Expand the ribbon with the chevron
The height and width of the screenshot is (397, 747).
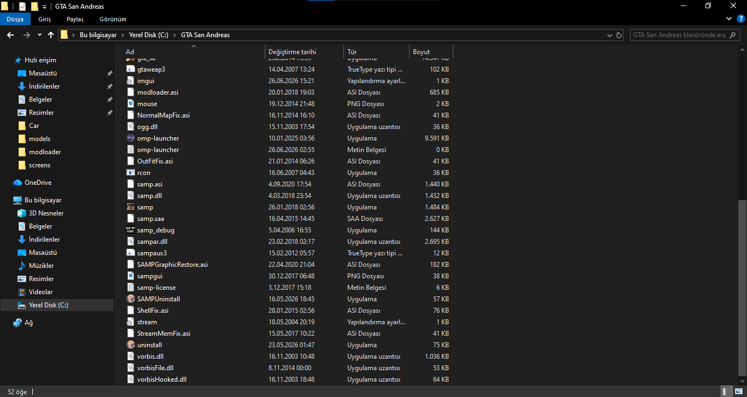point(730,19)
